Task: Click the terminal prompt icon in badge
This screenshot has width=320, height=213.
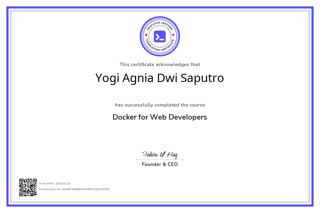Action: click(160, 36)
